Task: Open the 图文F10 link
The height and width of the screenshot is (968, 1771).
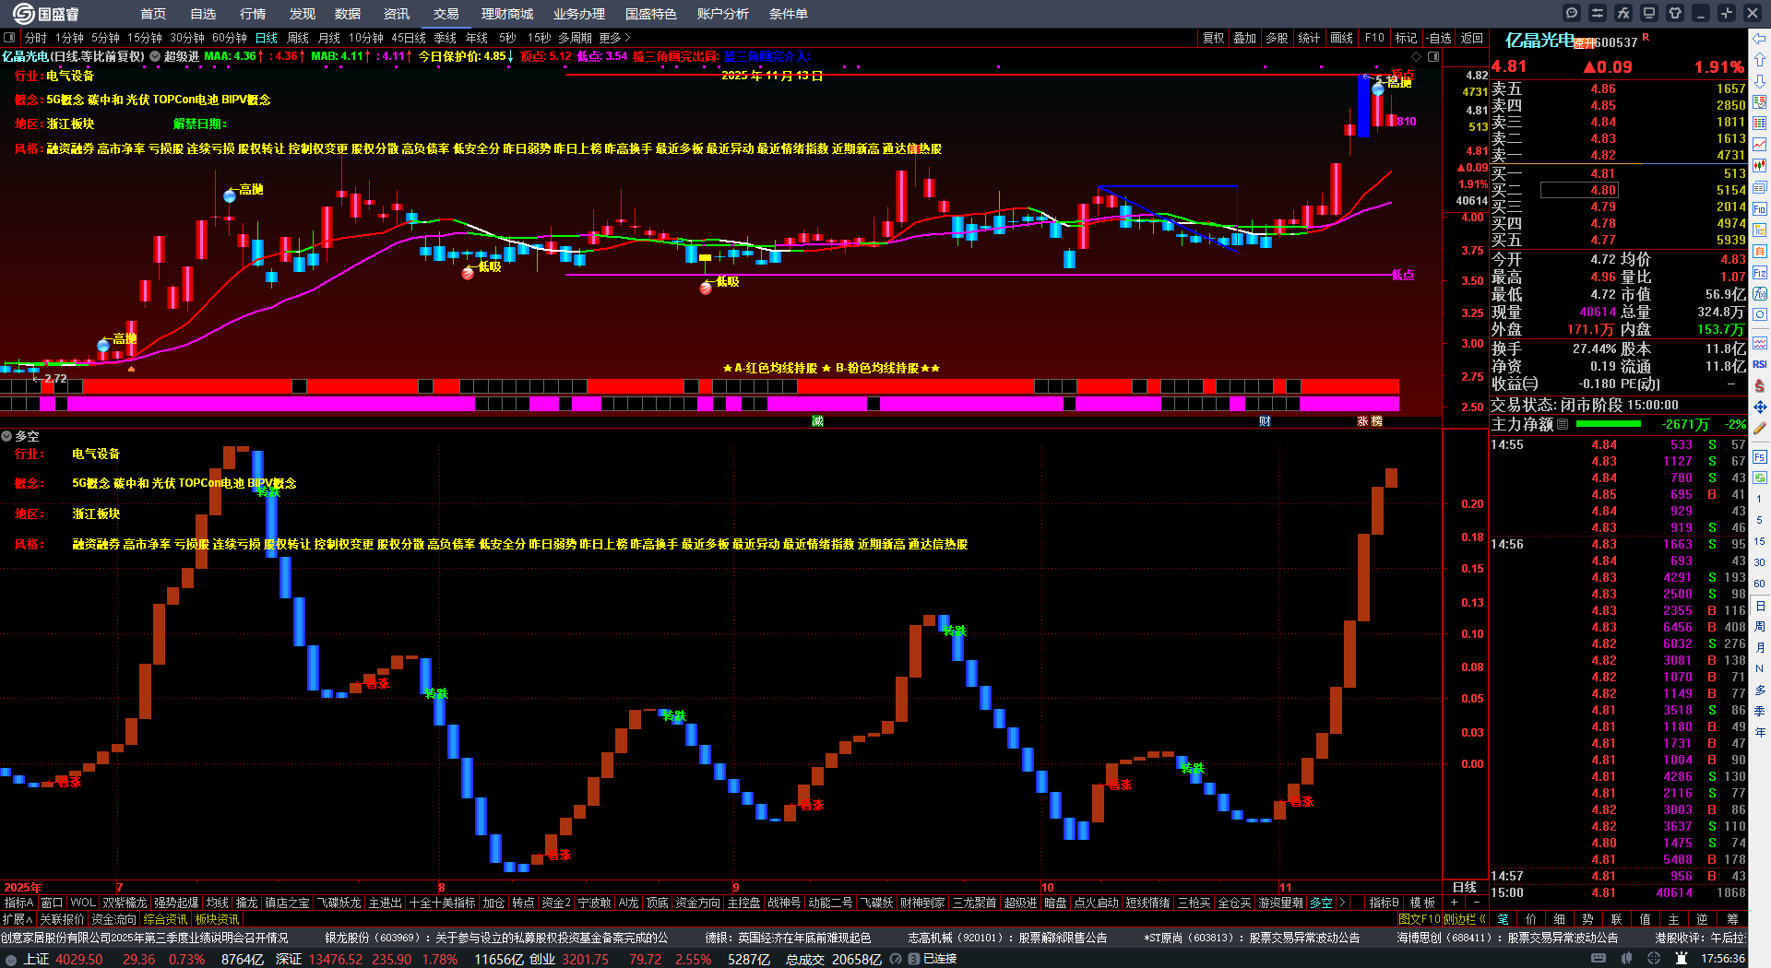Action: (x=1419, y=919)
